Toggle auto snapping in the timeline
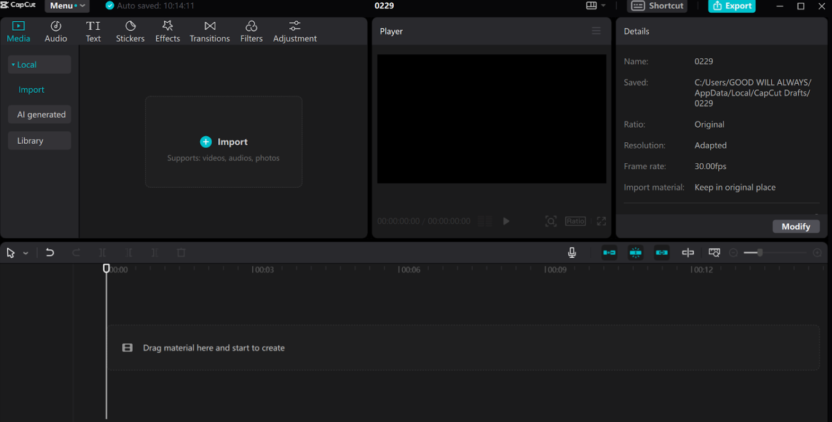The width and height of the screenshot is (832, 422). [635, 253]
